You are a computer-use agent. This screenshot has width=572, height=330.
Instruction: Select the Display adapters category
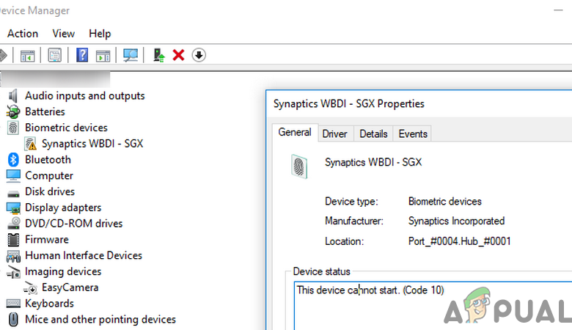point(63,208)
